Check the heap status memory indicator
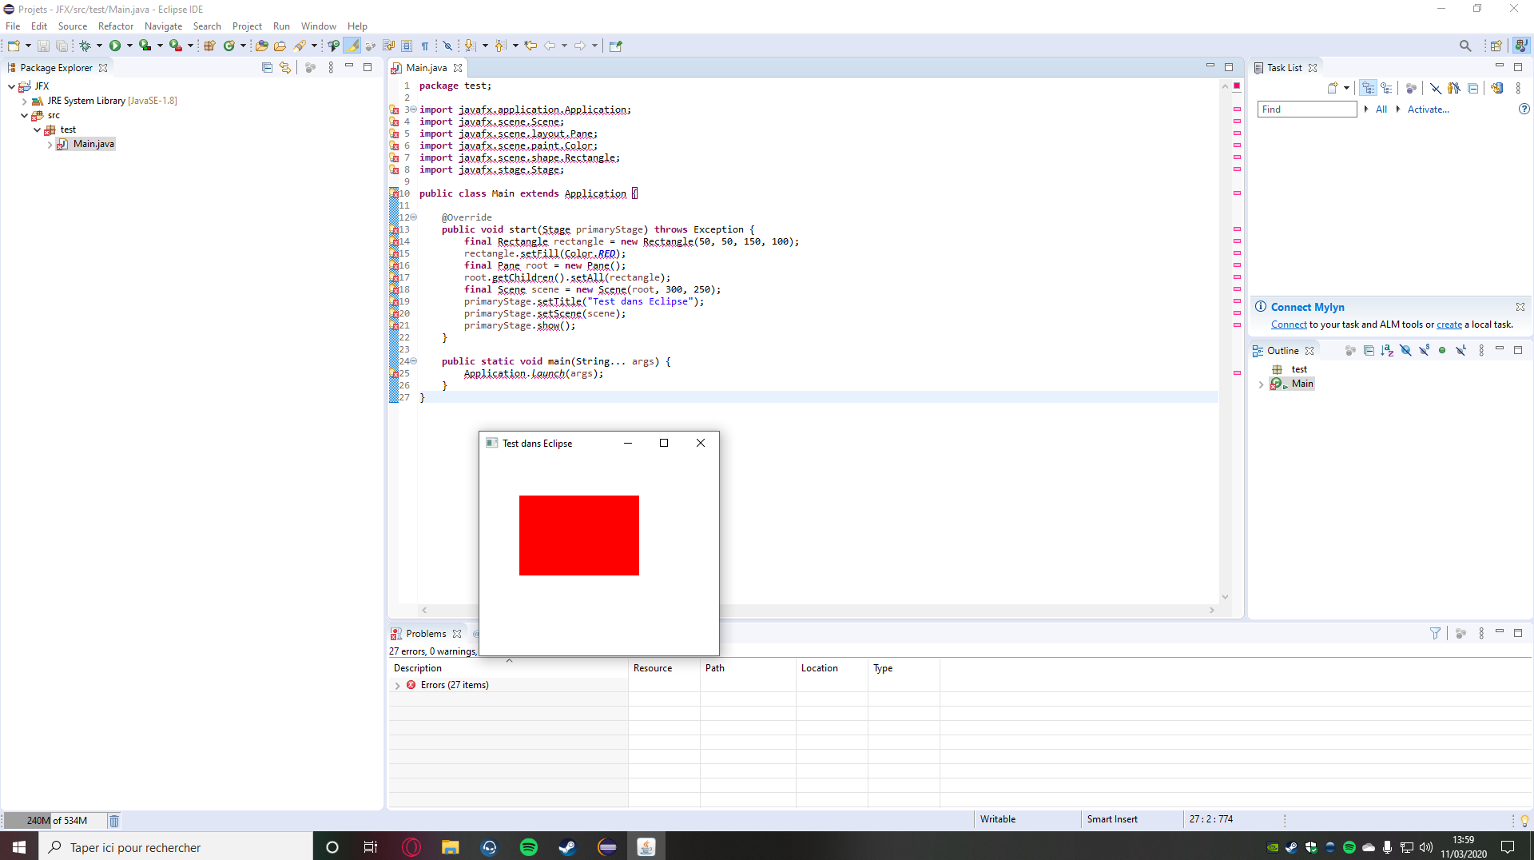The width and height of the screenshot is (1534, 860). pyautogui.click(x=56, y=820)
